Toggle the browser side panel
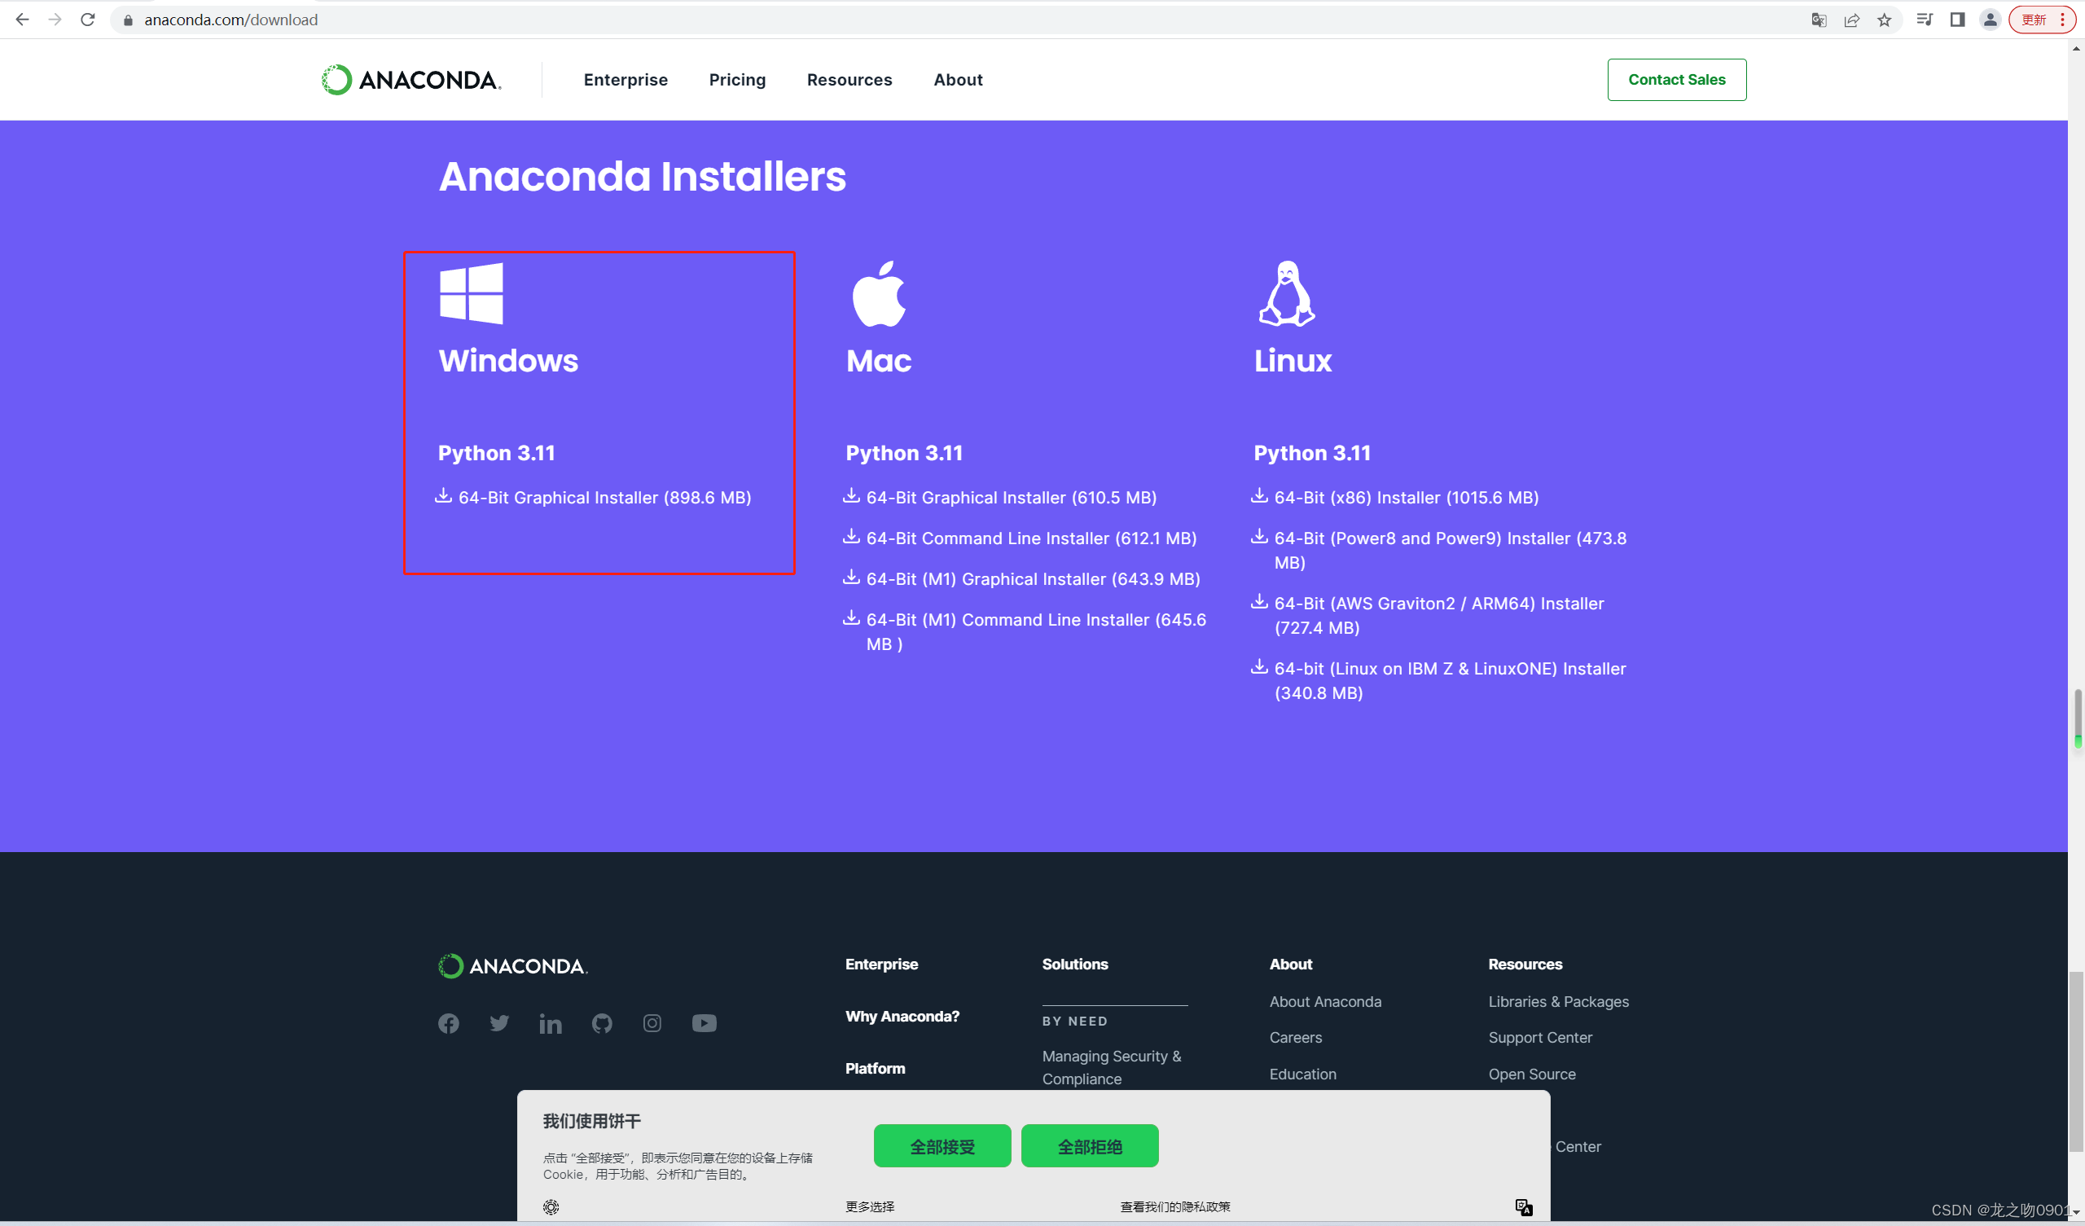The image size is (2085, 1226). click(x=1957, y=20)
